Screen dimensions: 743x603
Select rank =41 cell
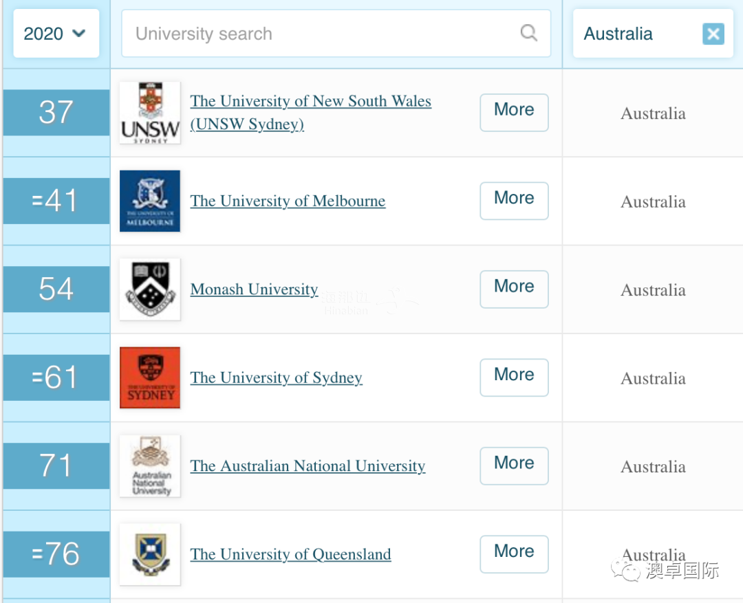(56, 201)
